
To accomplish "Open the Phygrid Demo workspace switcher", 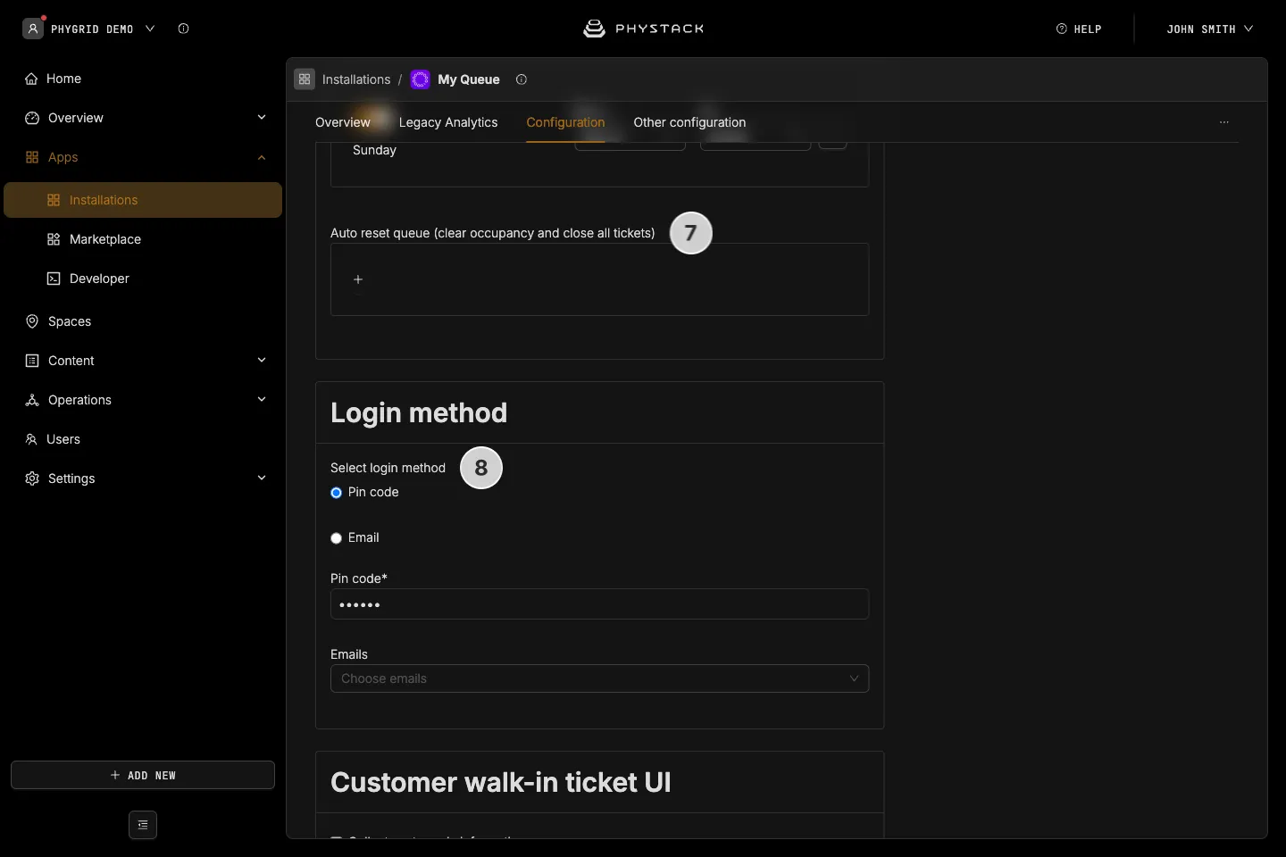I will (89, 29).
